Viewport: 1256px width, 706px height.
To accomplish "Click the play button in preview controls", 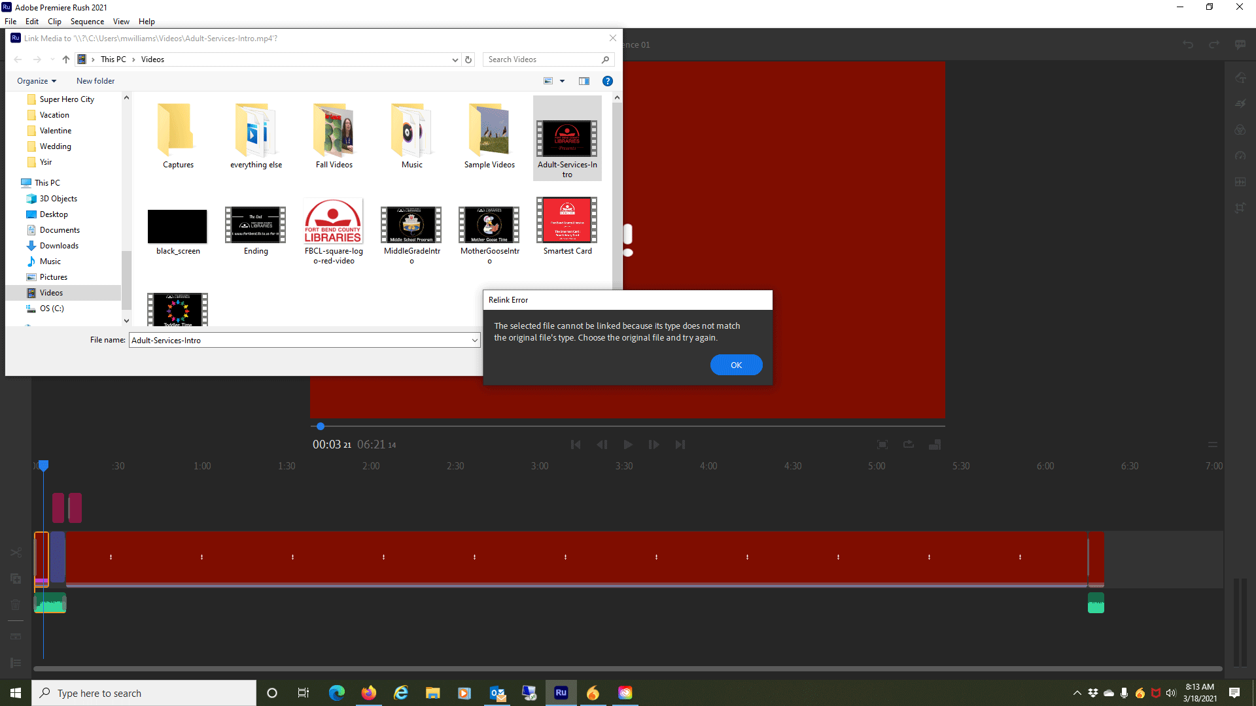I will coord(627,445).
